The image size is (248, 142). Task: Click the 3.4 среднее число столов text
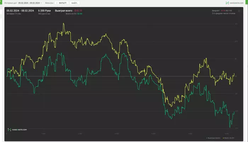pos(224,13)
